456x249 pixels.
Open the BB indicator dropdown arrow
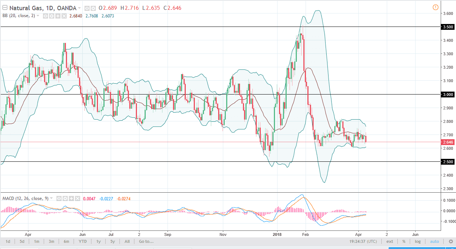click(38, 16)
